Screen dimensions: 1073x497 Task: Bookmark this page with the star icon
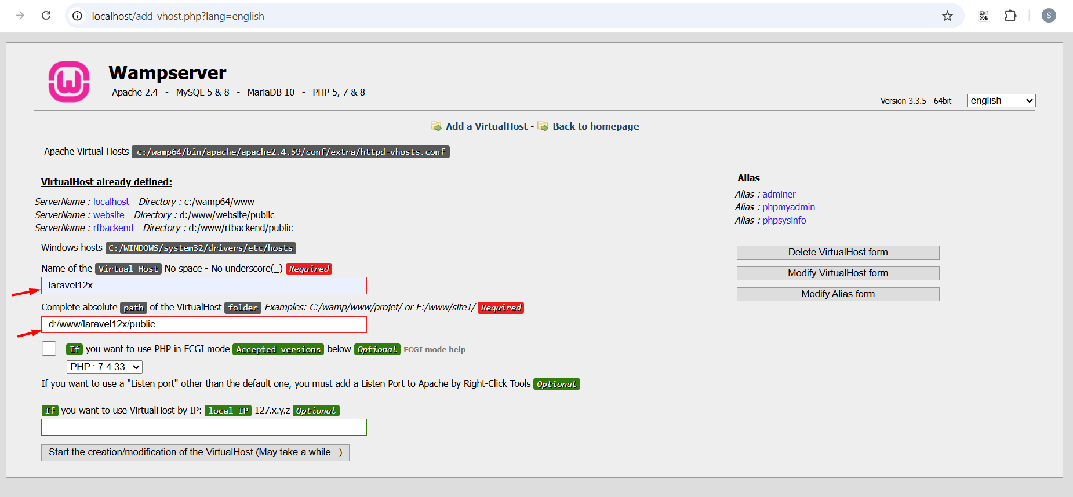click(x=947, y=16)
